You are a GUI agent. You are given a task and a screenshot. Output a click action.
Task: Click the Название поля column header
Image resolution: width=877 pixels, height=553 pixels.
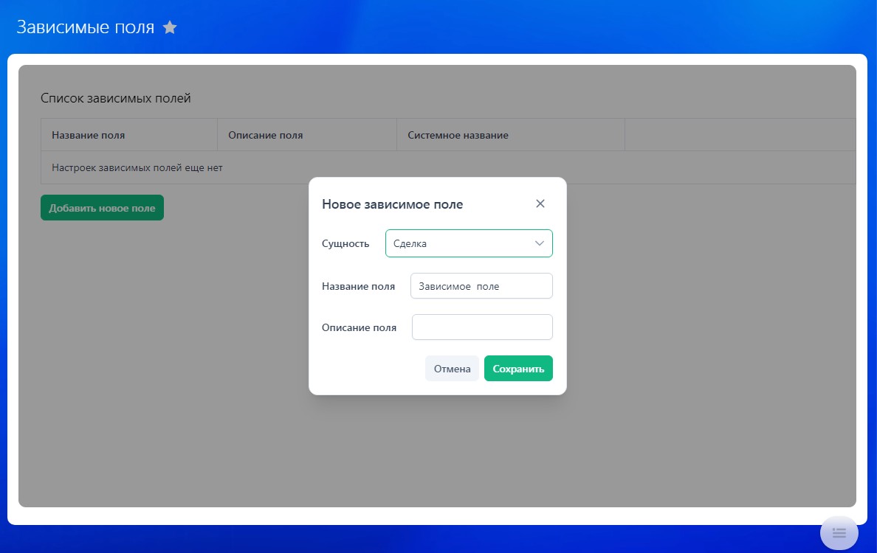(89, 135)
